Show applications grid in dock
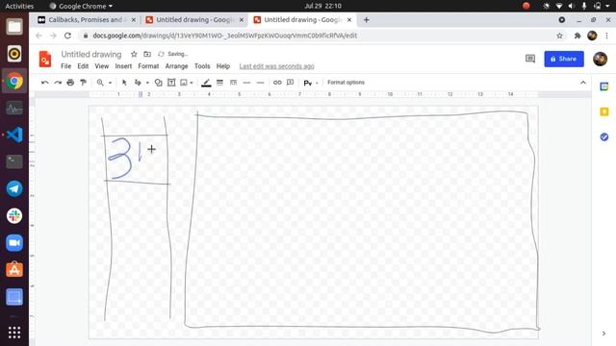This screenshot has height=346, width=616. coord(14,333)
